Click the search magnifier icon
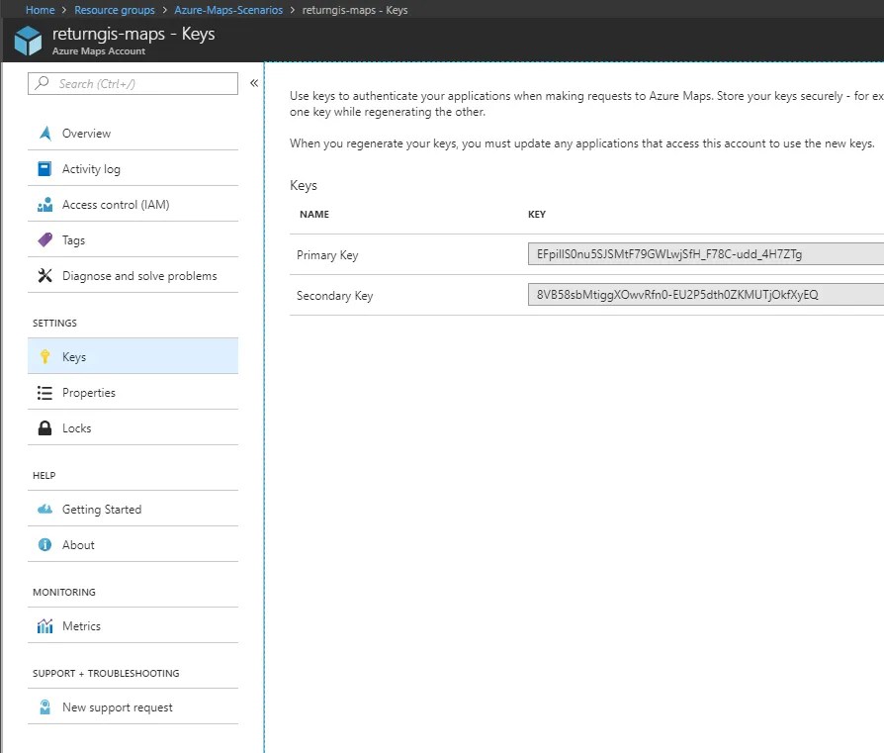 point(42,83)
